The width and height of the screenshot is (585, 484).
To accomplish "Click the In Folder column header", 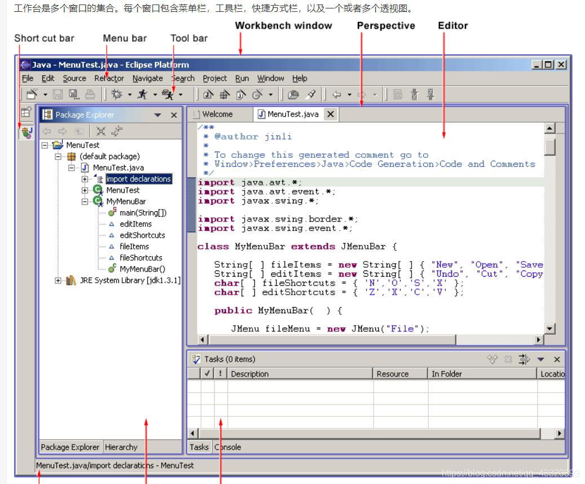I will tap(482, 374).
